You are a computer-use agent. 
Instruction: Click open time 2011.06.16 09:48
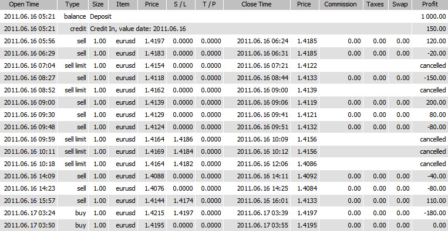click(29, 126)
